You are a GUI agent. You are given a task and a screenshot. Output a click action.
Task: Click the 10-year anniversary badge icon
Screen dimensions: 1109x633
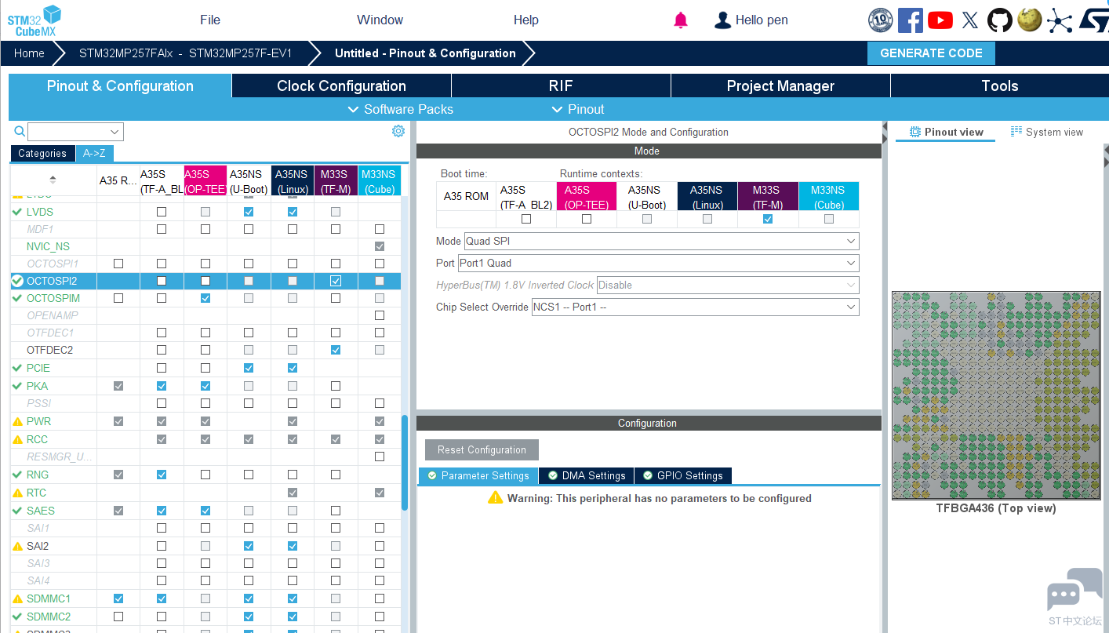[x=881, y=20]
